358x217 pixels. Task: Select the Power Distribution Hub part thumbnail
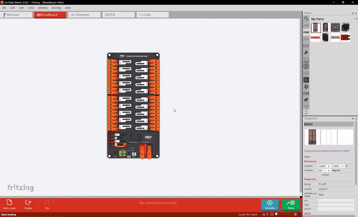(x=315, y=28)
